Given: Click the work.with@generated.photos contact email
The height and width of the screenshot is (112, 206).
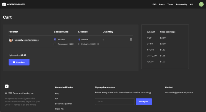Looking at the screenshot, I should coord(179,92).
